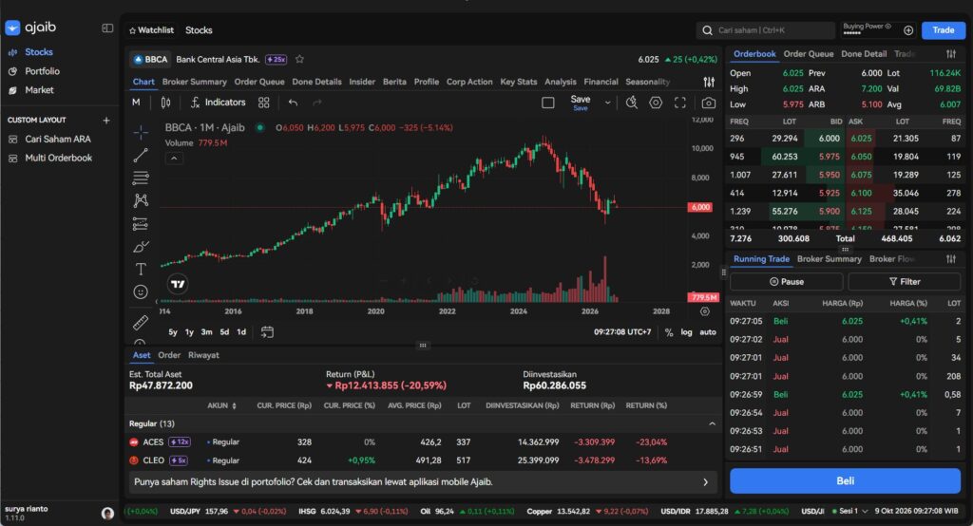Sort holdings by the AKUN column
The height and width of the screenshot is (526, 973).
(x=221, y=405)
